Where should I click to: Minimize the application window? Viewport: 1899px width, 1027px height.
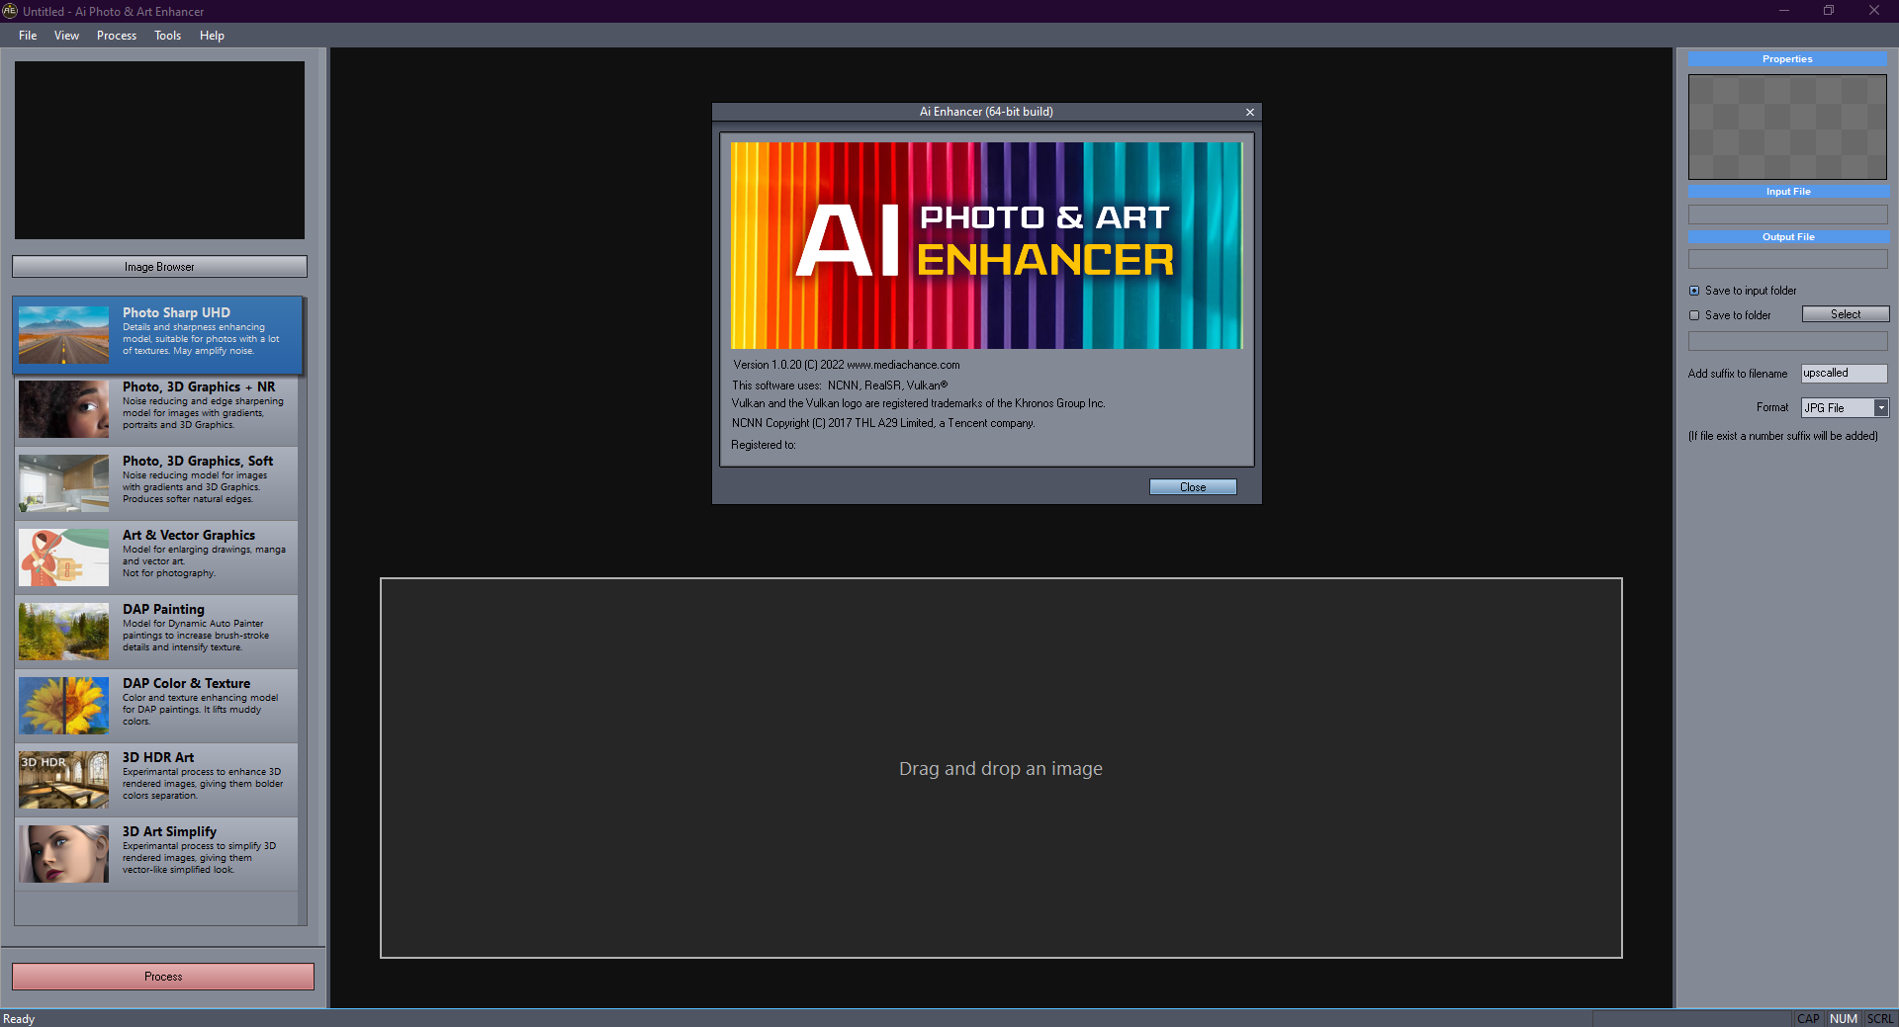click(x=1784, y=11)
